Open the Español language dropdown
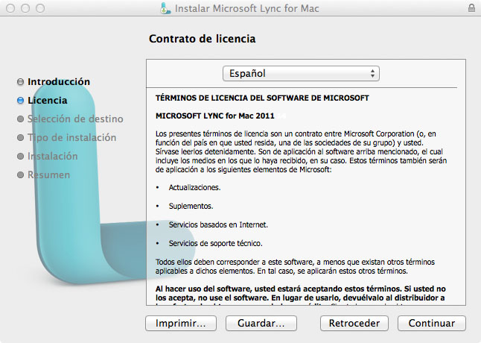The image size is (481, 343). coord(301,73)
